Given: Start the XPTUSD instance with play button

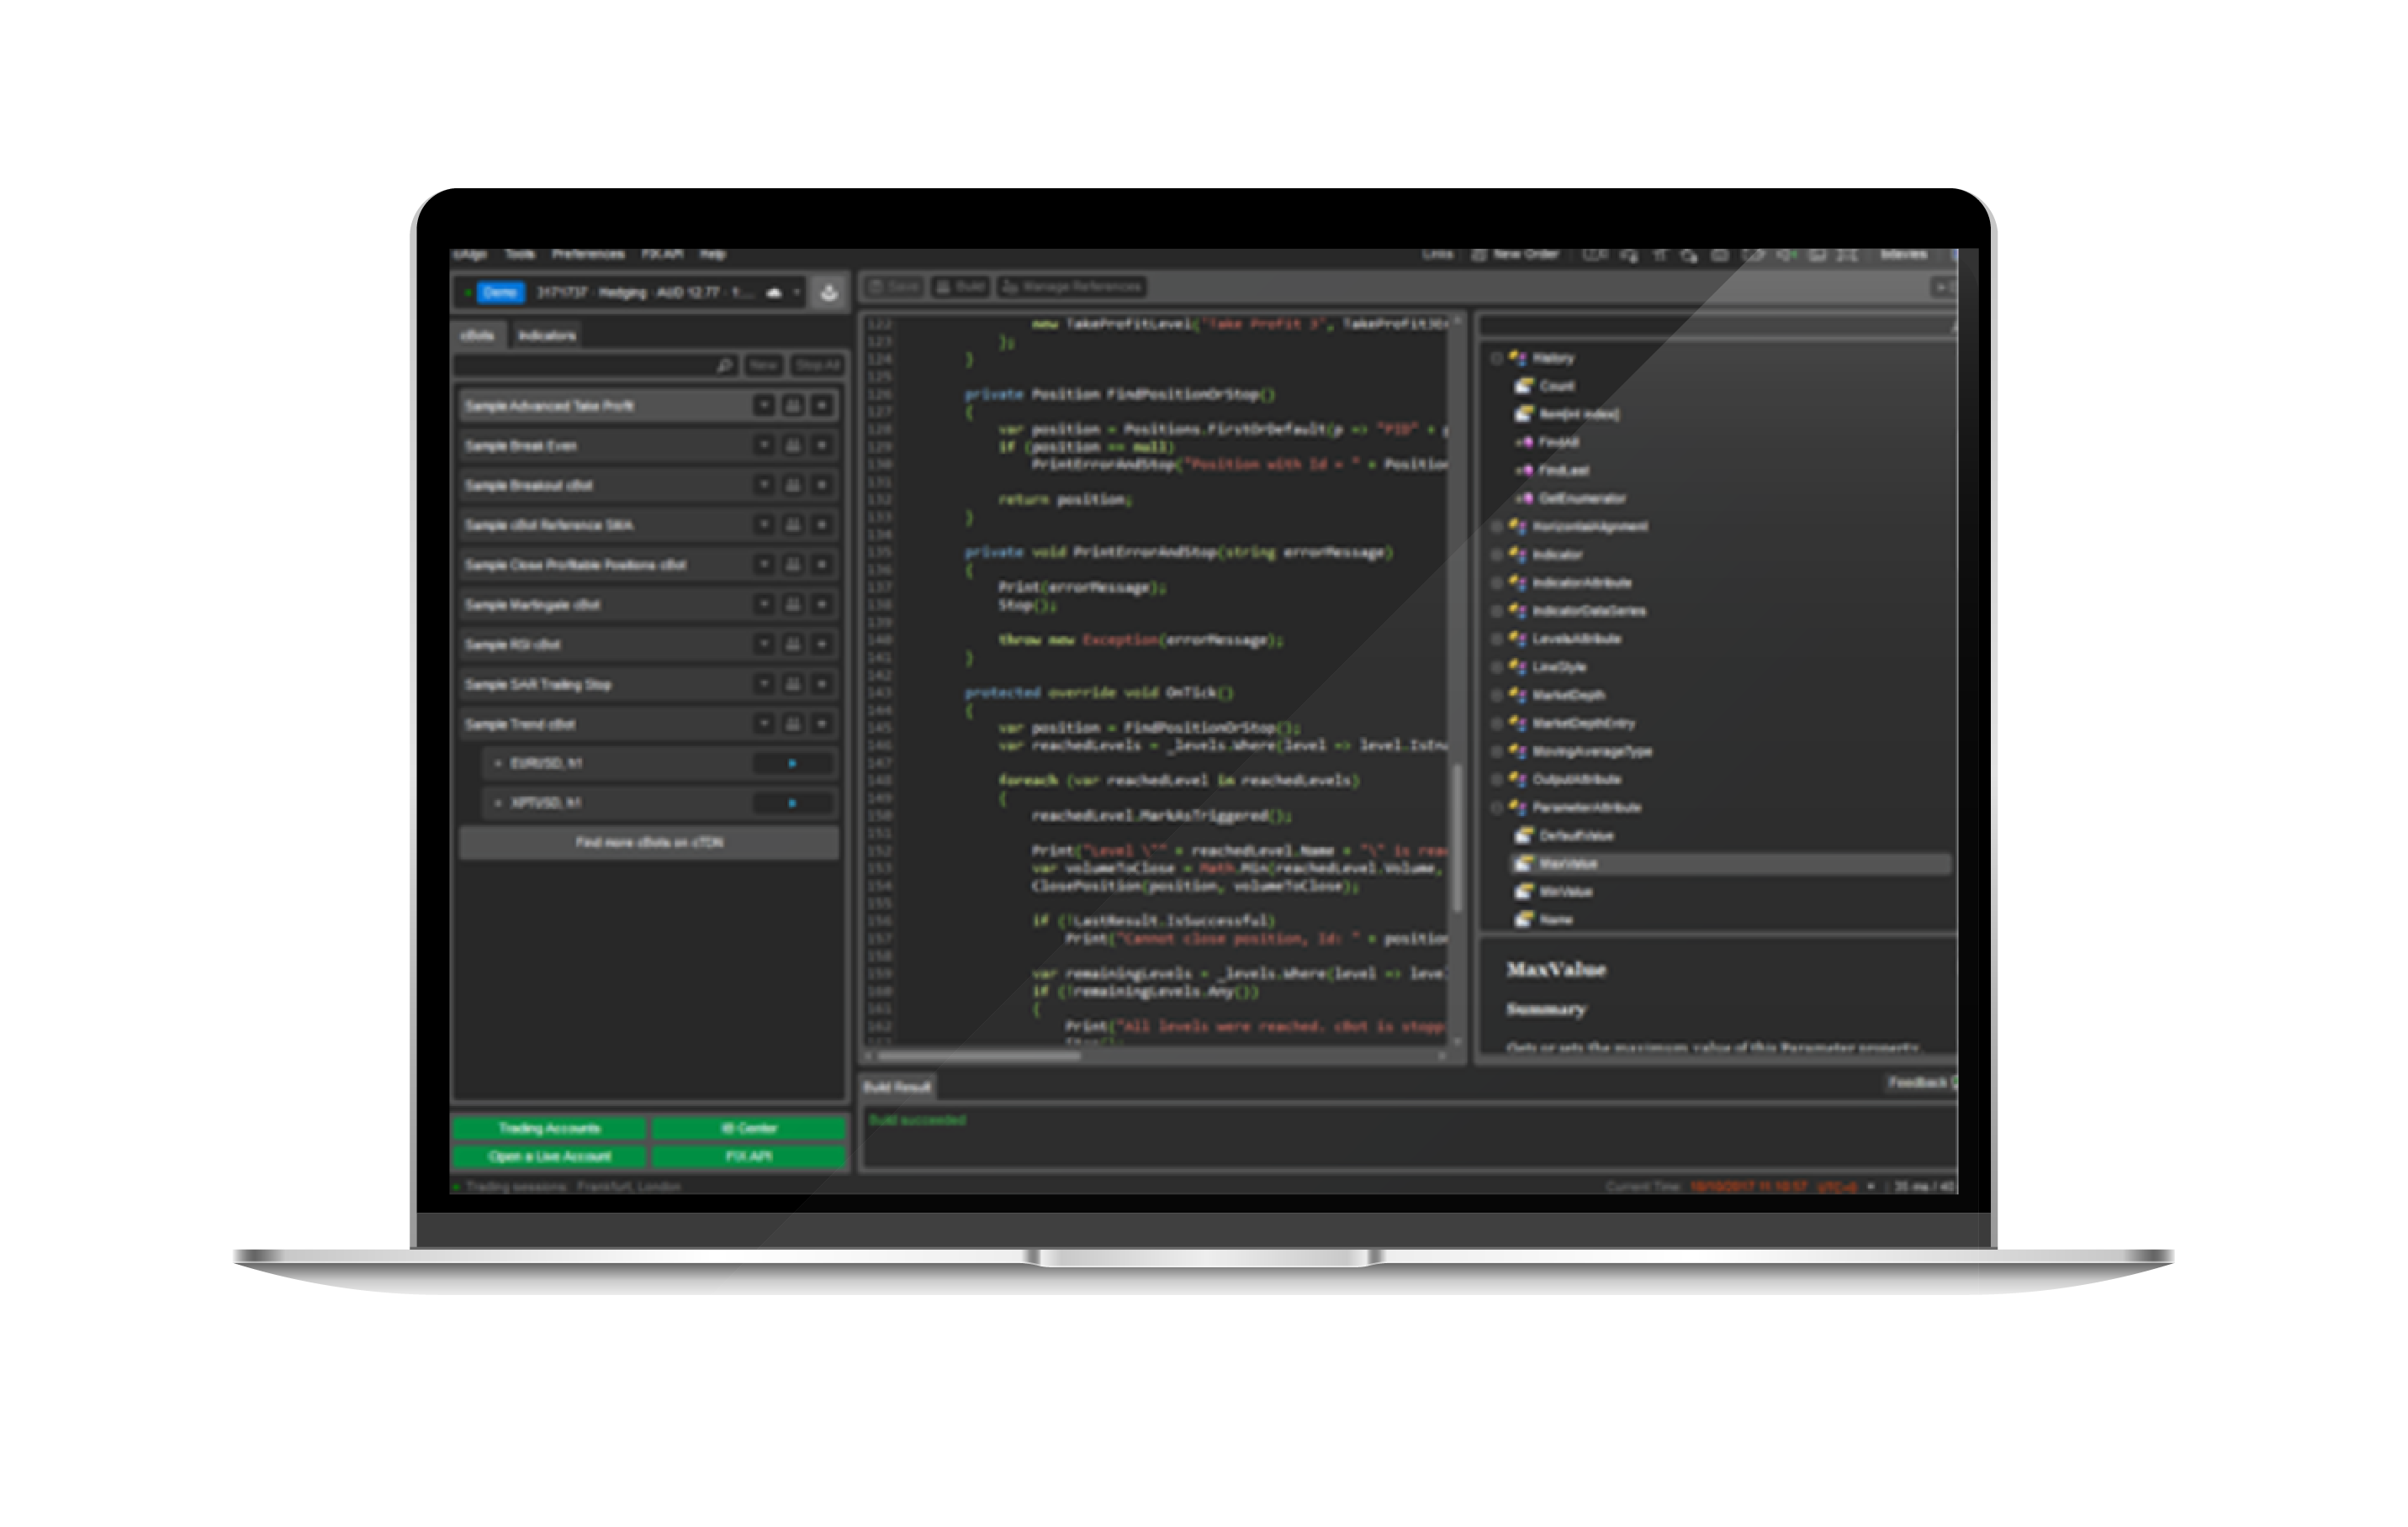Looking at the screenshot, I should (792, 803).
